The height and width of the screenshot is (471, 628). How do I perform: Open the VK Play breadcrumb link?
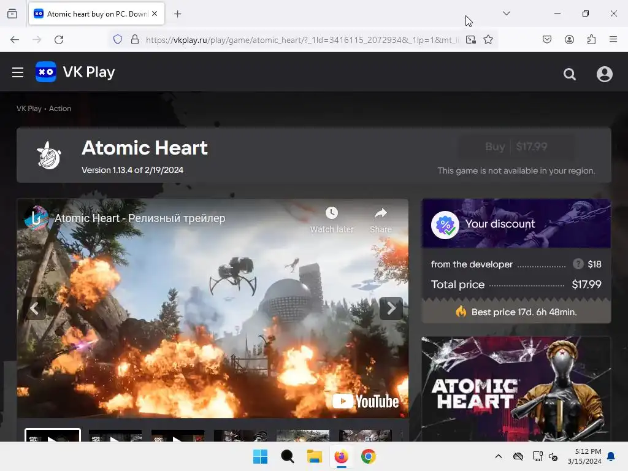(x=29, y=109)
